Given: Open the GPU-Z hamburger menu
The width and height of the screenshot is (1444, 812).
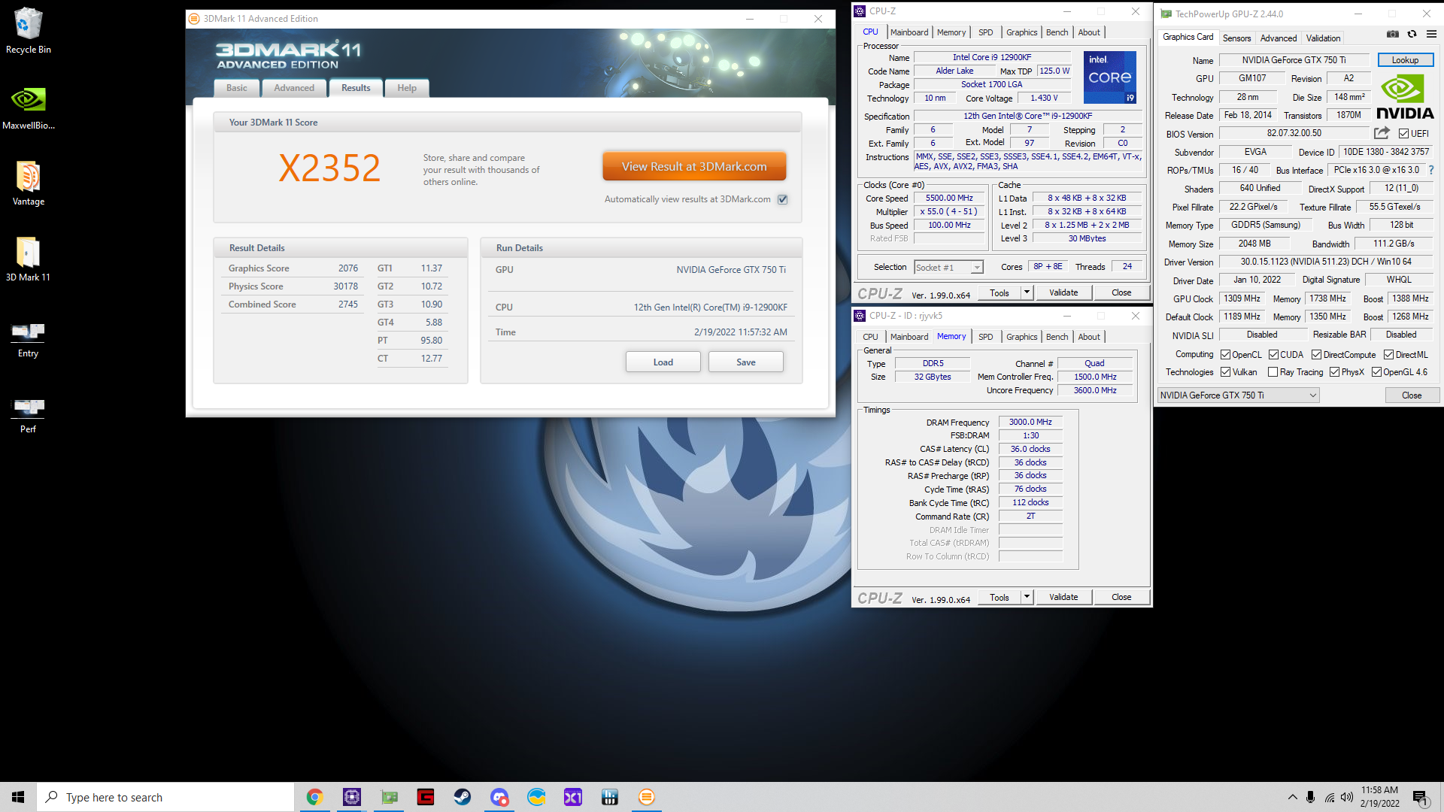Looking at the screenshot, I should (1431, 34).
